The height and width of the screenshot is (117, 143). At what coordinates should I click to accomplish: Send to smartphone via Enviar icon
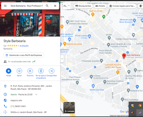(41, 71)
